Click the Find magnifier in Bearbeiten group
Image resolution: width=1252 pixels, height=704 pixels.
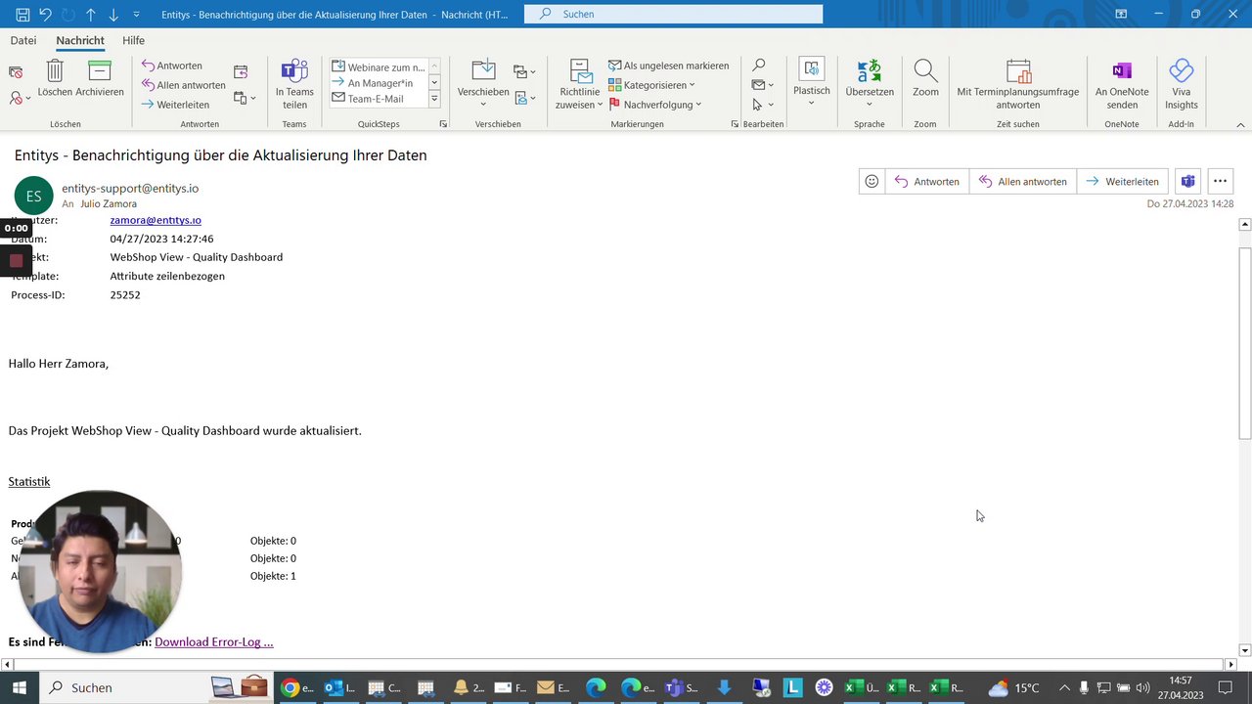[x=759, y=66]
